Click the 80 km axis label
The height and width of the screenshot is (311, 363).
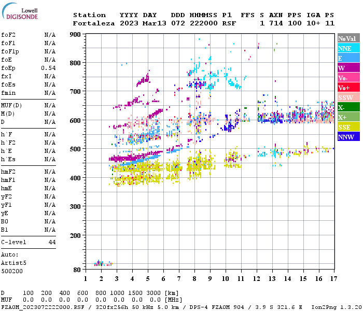click(x=77, y=270)
